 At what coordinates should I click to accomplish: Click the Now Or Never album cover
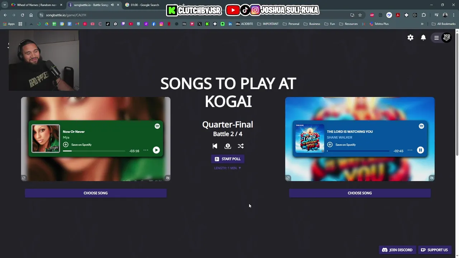[46, 138]
